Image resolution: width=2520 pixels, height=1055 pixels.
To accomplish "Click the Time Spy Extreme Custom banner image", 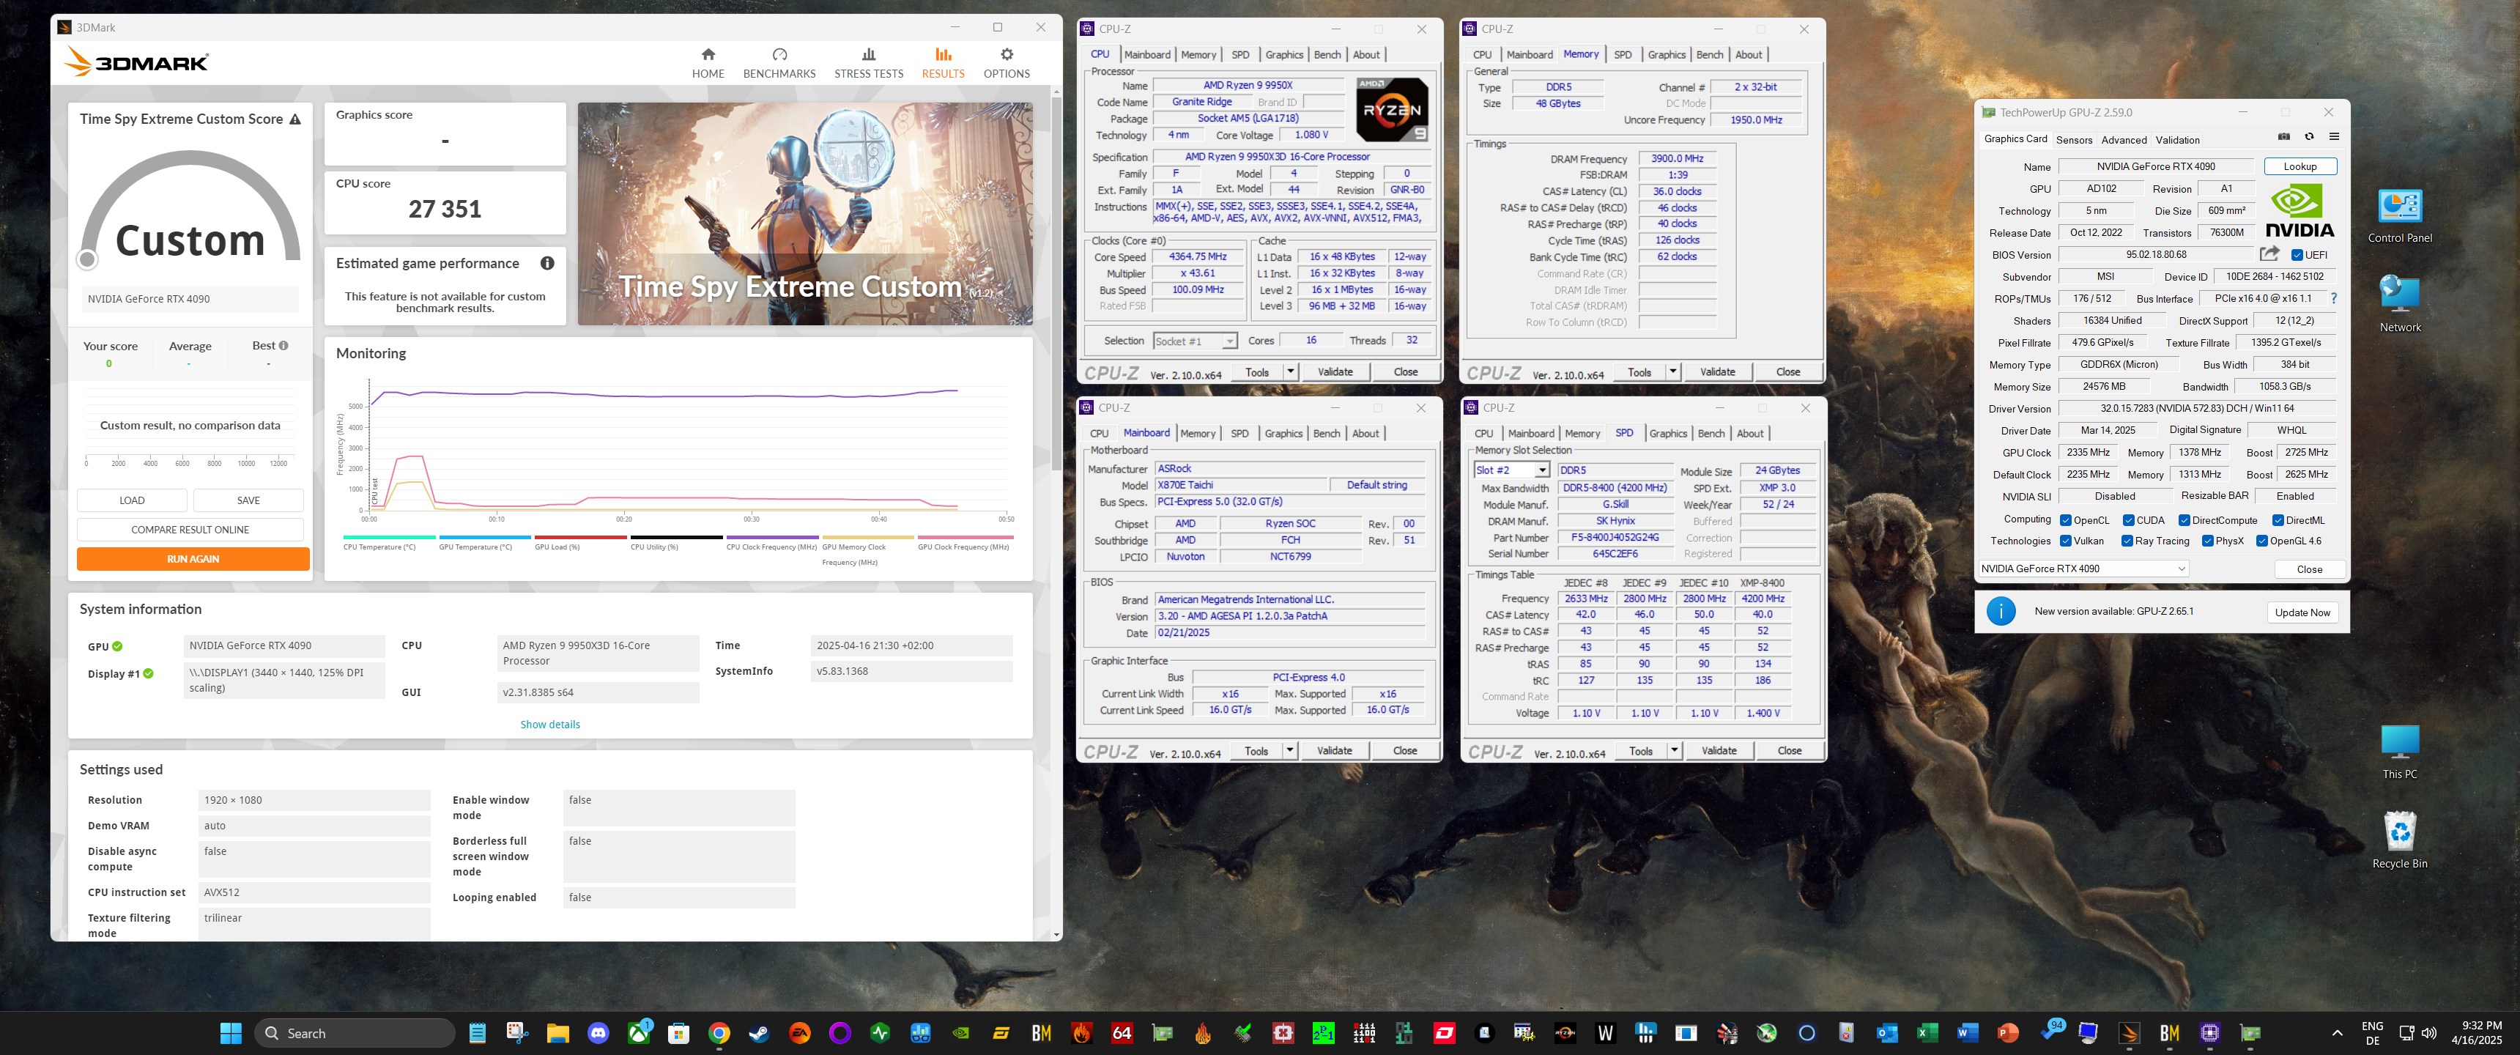I will coord(805,213).
